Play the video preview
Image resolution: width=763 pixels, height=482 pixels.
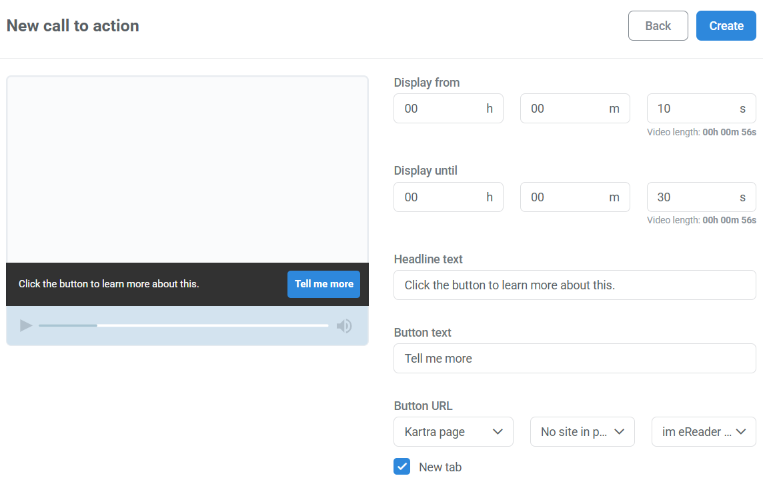pyautogui.click(x=25, y=325)
